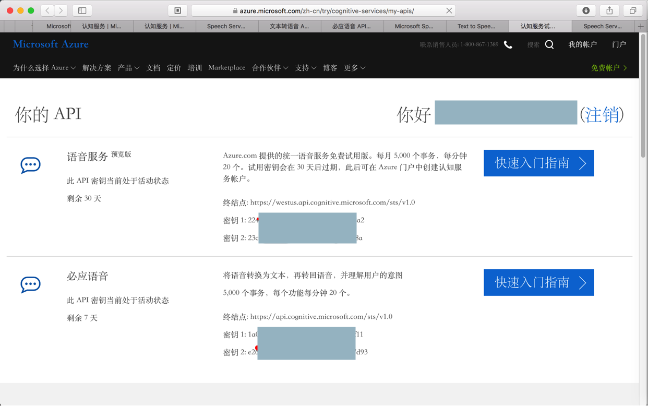Click the 免费帐户 link
Screen dimensions: 648x406
(x=609, y=68)
